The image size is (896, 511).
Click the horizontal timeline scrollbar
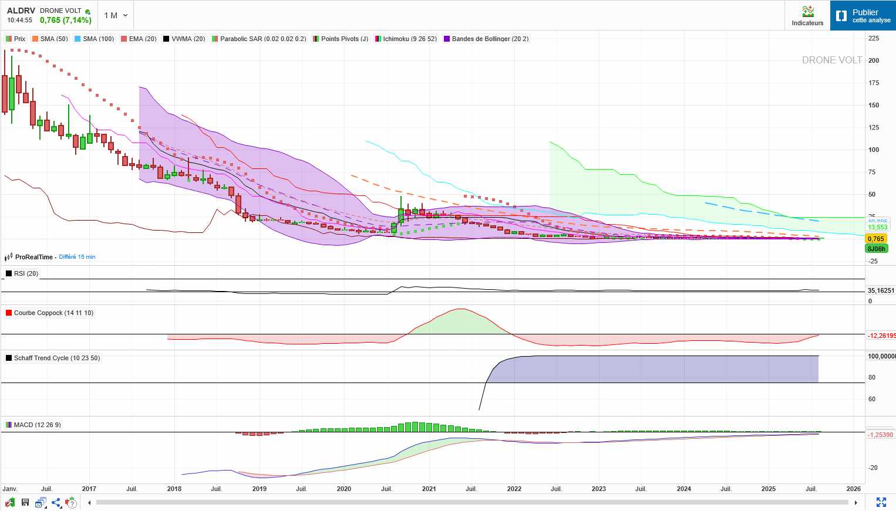click(x=472, y=502)
